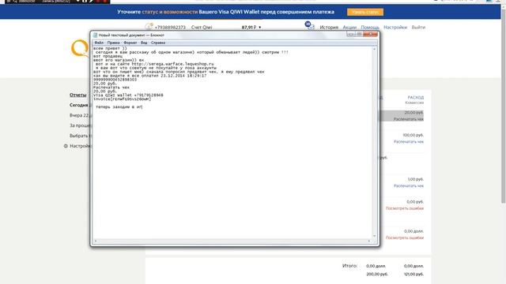Click the avatar icon beside the phone number

coord(149,26)
